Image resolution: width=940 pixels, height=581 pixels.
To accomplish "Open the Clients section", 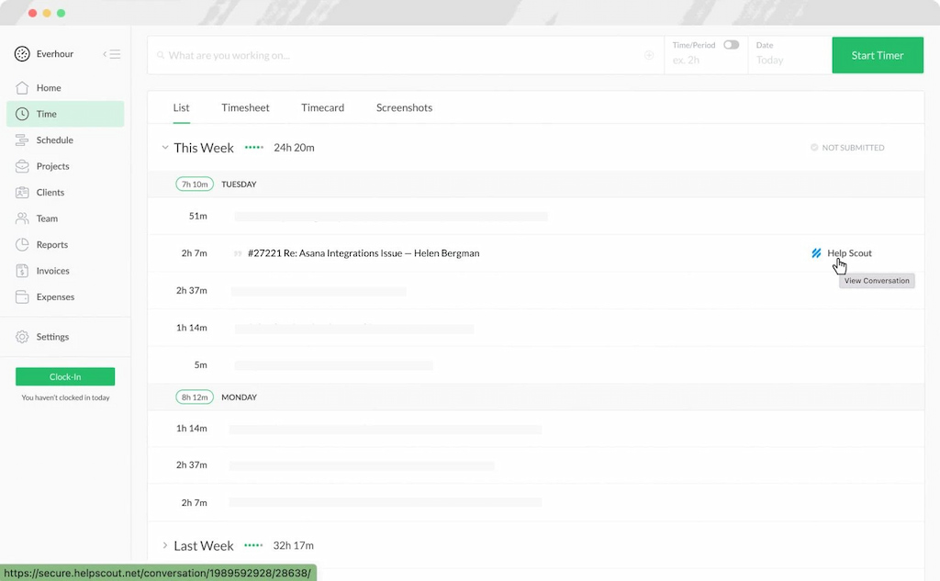I will tap(50, 192).
